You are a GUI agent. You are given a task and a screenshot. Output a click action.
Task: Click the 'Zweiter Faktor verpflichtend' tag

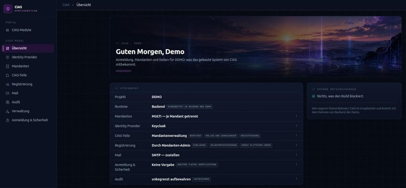[197, 165]
